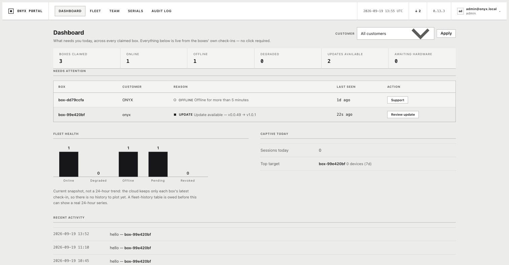509x265 pixels.
Task: Click the filled square UPDATE status icon
Action: point(175,115)
